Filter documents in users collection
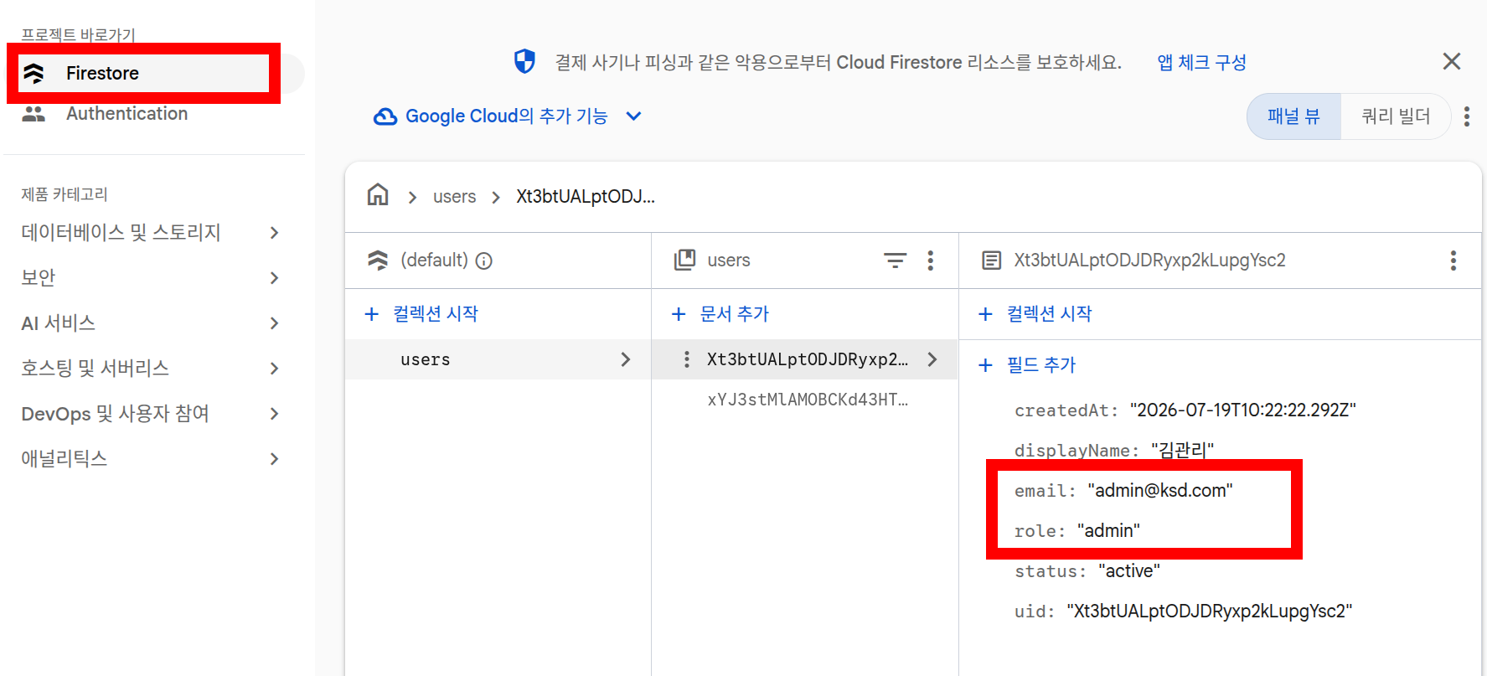Image resolution: width=1487 pixels, height=676 pixels. (x=895, y=261)
